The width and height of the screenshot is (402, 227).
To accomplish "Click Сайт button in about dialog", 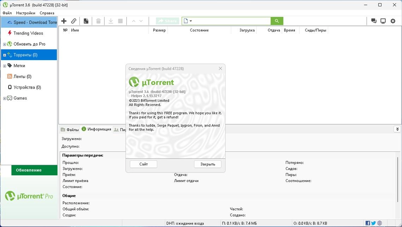I will [144, 164].
